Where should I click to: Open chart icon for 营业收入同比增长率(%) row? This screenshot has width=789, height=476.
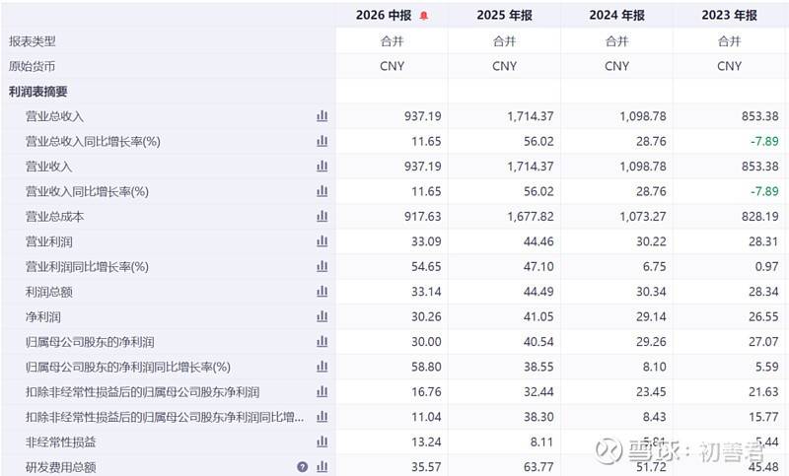pos(323,191)
